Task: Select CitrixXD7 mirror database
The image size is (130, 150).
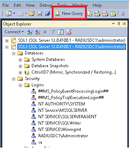Action: tap(74, 72)
